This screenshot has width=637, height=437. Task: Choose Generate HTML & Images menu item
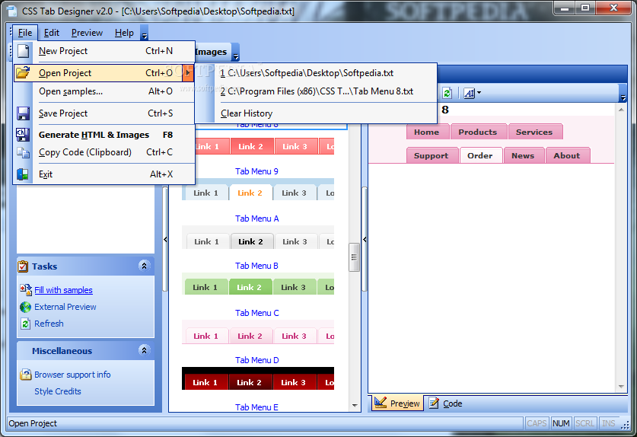pos(104,135)
